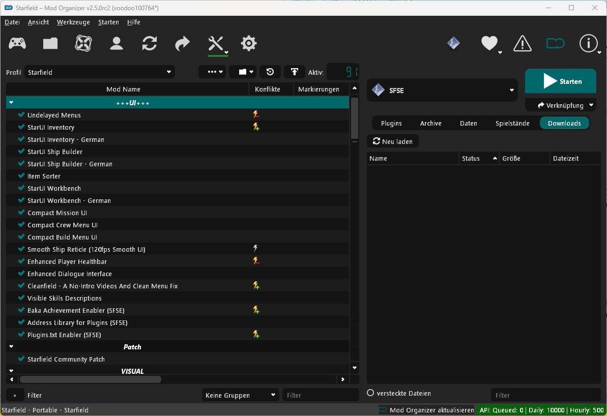Open the Datei menu
This screenshot has height=416, width=607.
point(12,22)
